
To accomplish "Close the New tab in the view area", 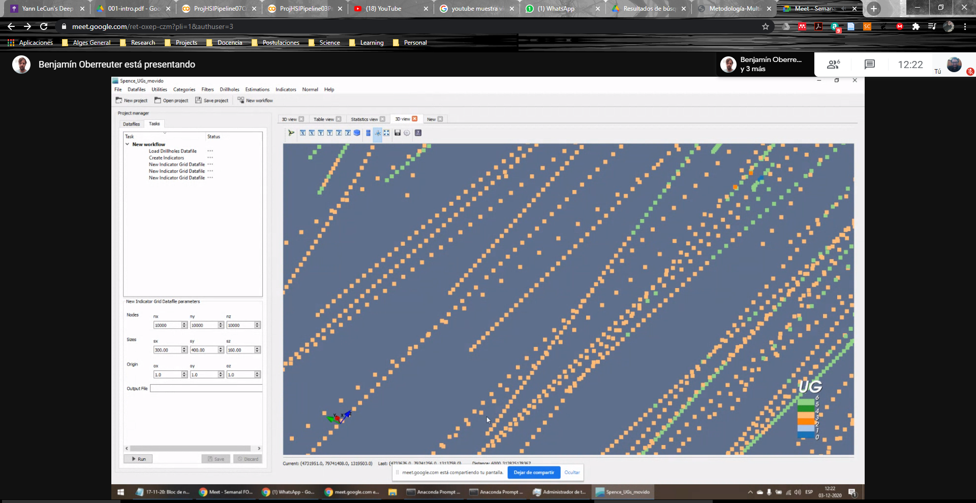I will point(440,119).
